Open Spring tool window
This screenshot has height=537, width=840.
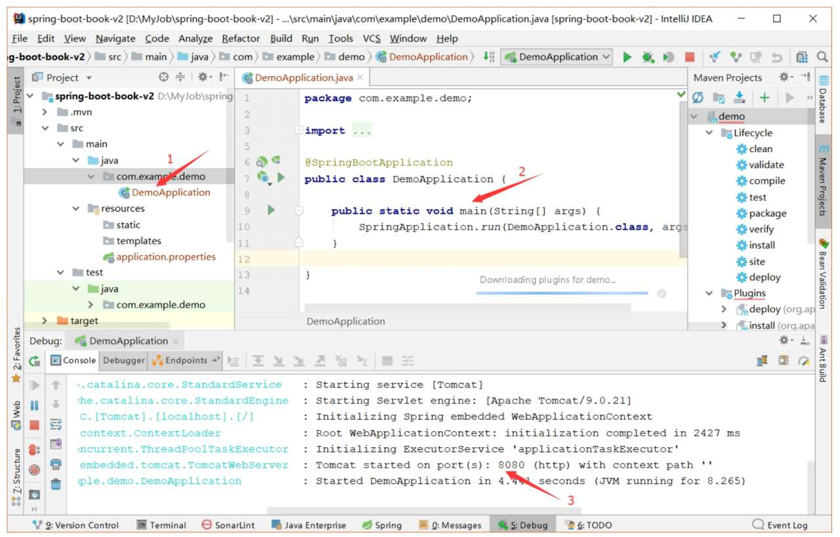point(382,525)
